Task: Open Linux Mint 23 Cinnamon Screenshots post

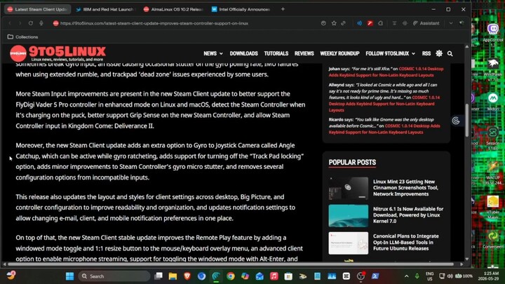Action: [405, 188]
